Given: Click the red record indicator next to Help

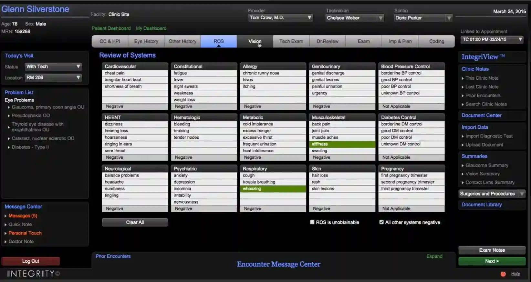Looking at the screenshot, I should coord(503,274).
